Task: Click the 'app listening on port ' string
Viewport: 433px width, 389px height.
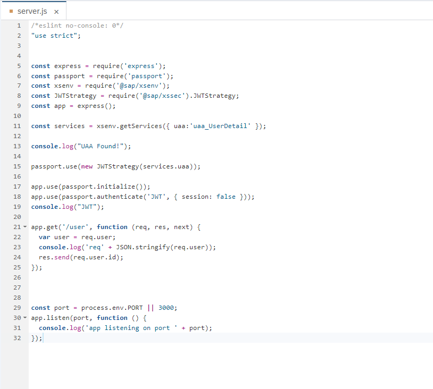Action: click(131, 328)
